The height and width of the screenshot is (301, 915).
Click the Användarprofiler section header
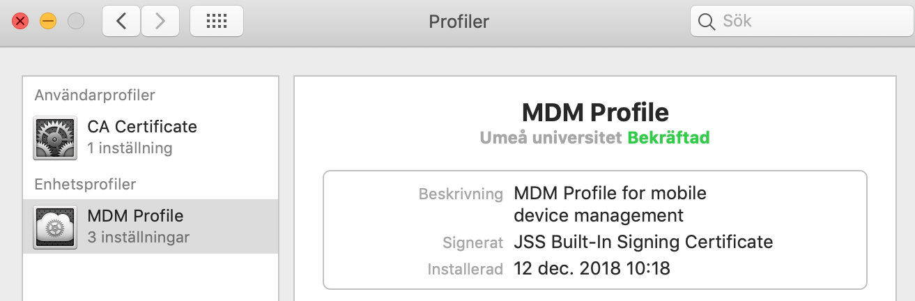point(95,95)
